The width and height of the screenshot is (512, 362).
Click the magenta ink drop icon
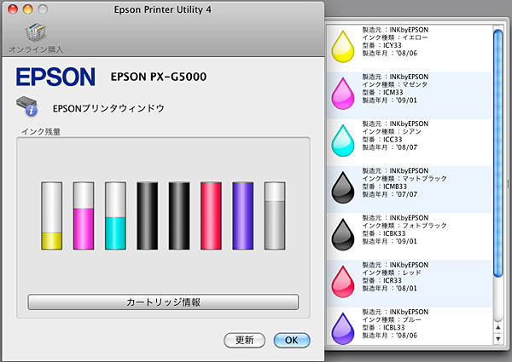point(342,93)
